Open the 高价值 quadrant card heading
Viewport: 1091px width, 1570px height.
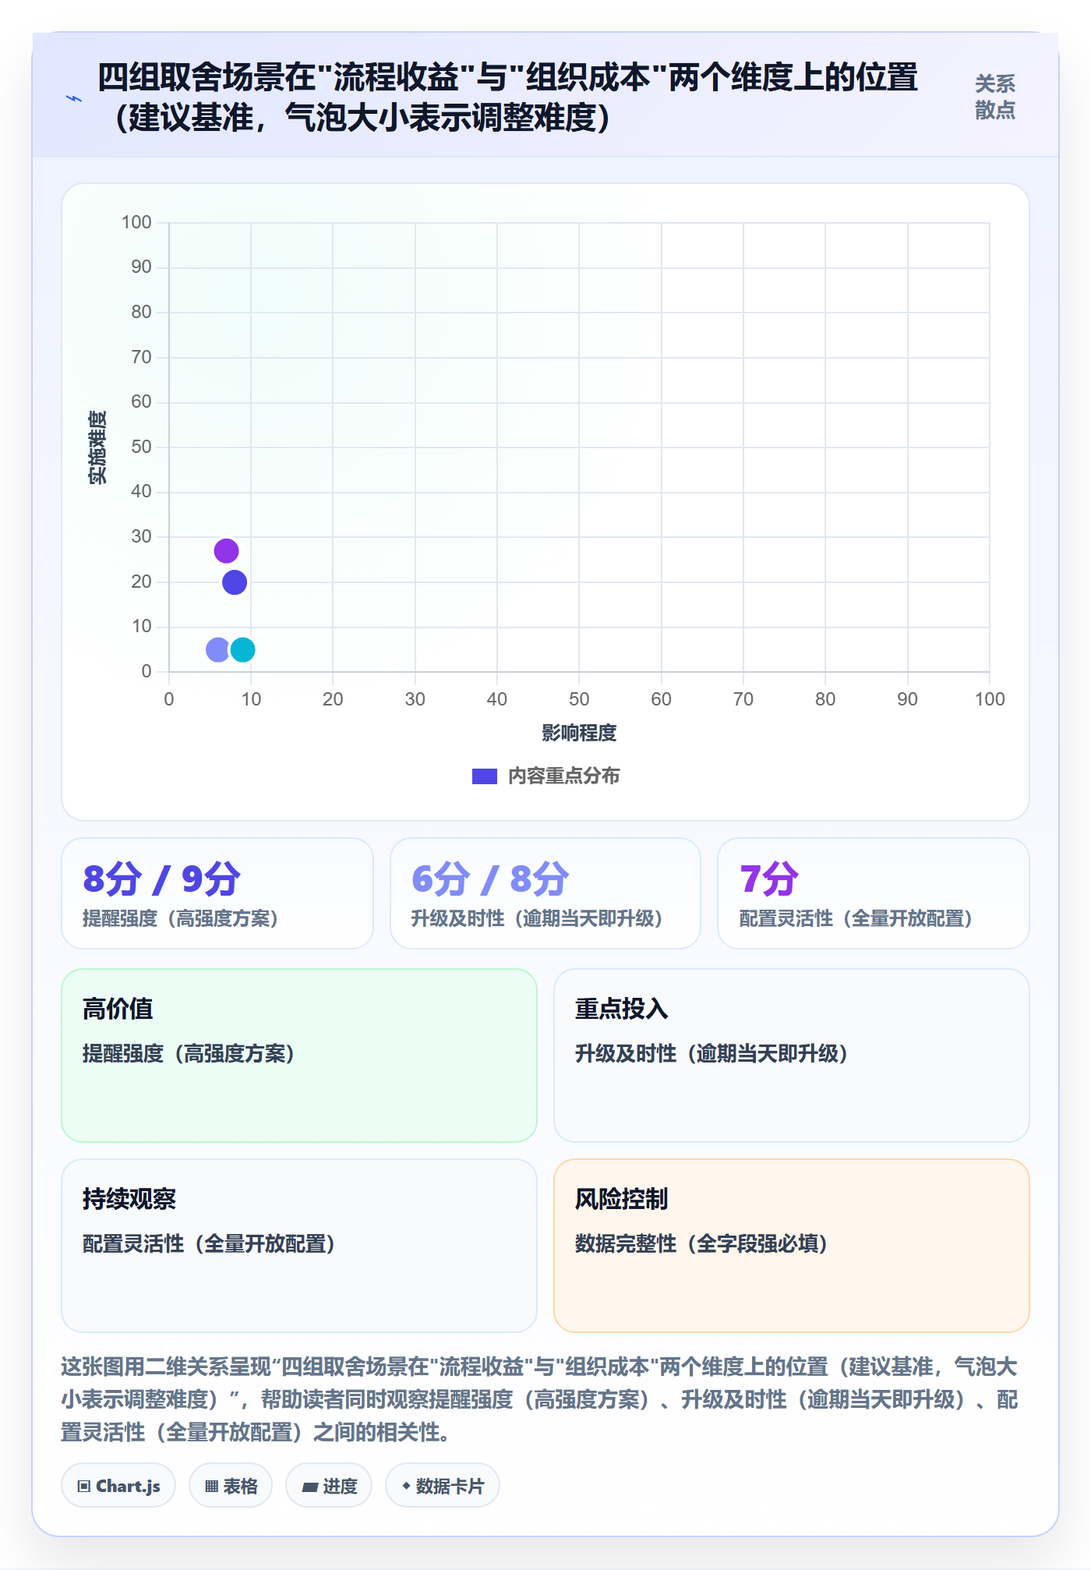point(118,1009)
